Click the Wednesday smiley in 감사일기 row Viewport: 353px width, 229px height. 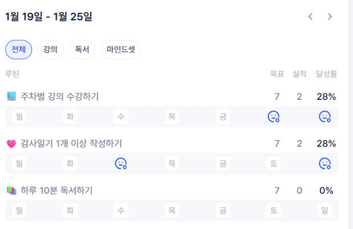pyautogui.click(x=121, y=163)
